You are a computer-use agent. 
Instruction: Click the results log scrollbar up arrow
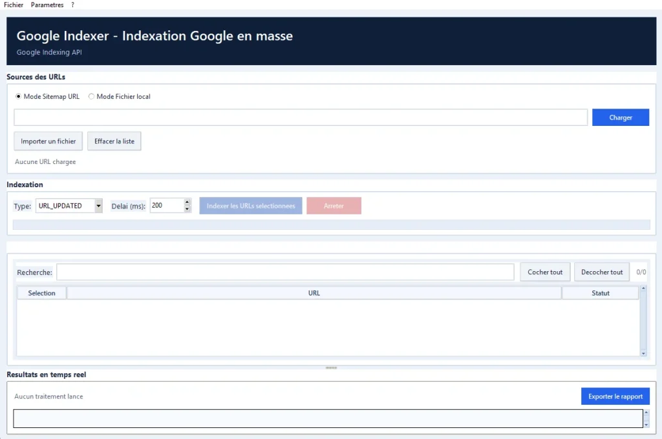point(646,413)
